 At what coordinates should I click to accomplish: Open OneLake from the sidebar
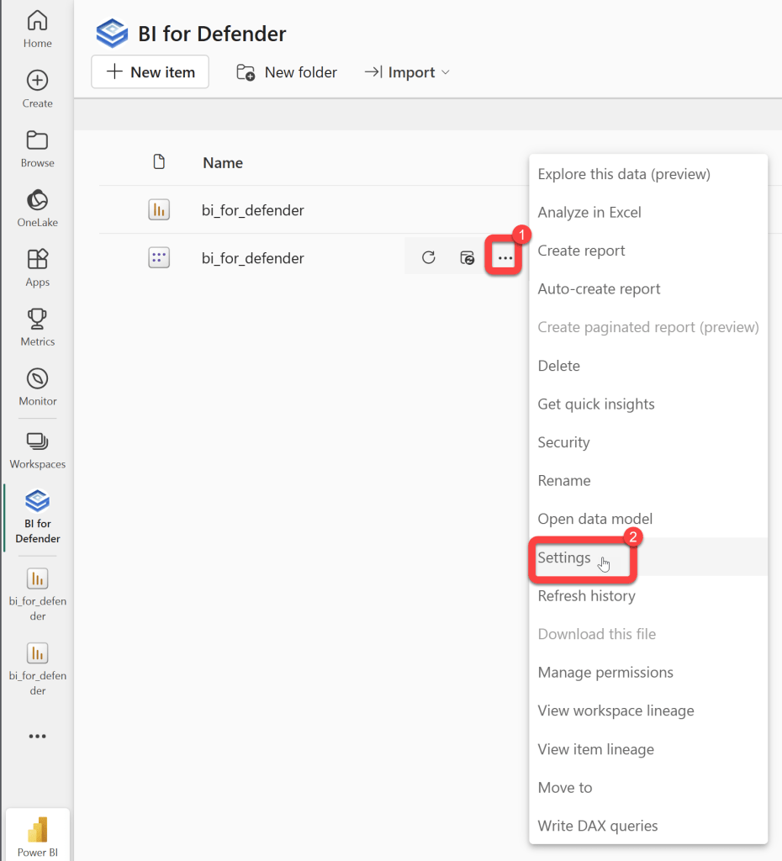tap(37, 209)
